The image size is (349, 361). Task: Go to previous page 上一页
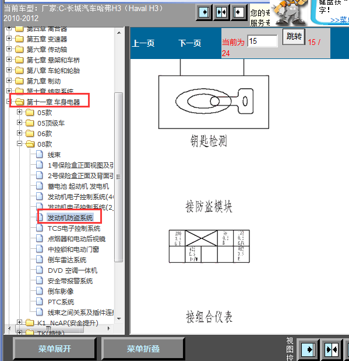click(143, 43)
